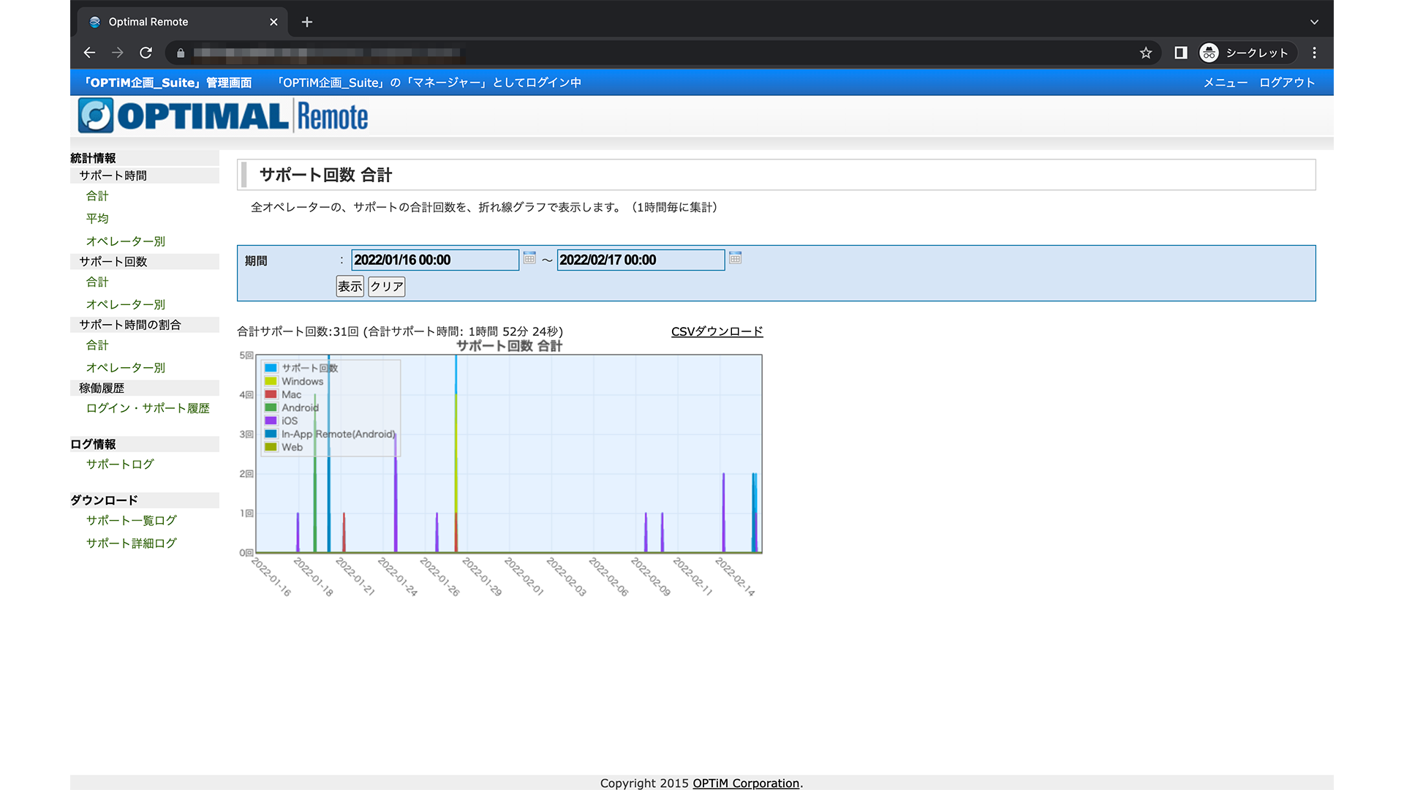Screen dimensions: 1404x790
Task: Click the Optimal Remote logo
Action: tap(223, 116)
